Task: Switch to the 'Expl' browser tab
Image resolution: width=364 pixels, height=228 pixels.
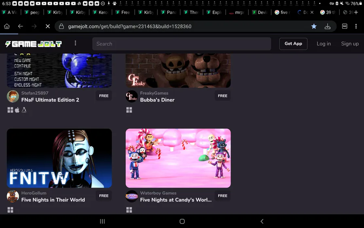Action: click(214, 12)
